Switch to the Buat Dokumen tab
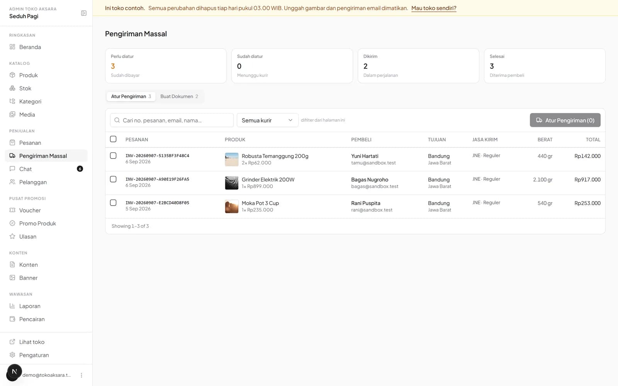618x386 pixels. (x=179, y=96)
